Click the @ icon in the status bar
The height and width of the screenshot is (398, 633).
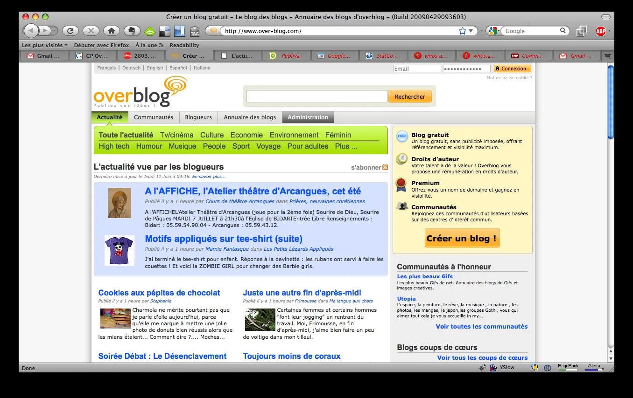[548, 368]
